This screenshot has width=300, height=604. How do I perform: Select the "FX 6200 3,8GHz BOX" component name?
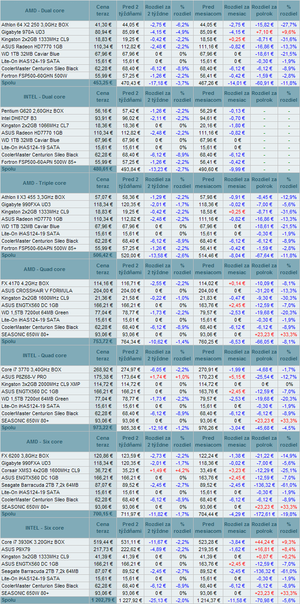[x=25, y=456]
